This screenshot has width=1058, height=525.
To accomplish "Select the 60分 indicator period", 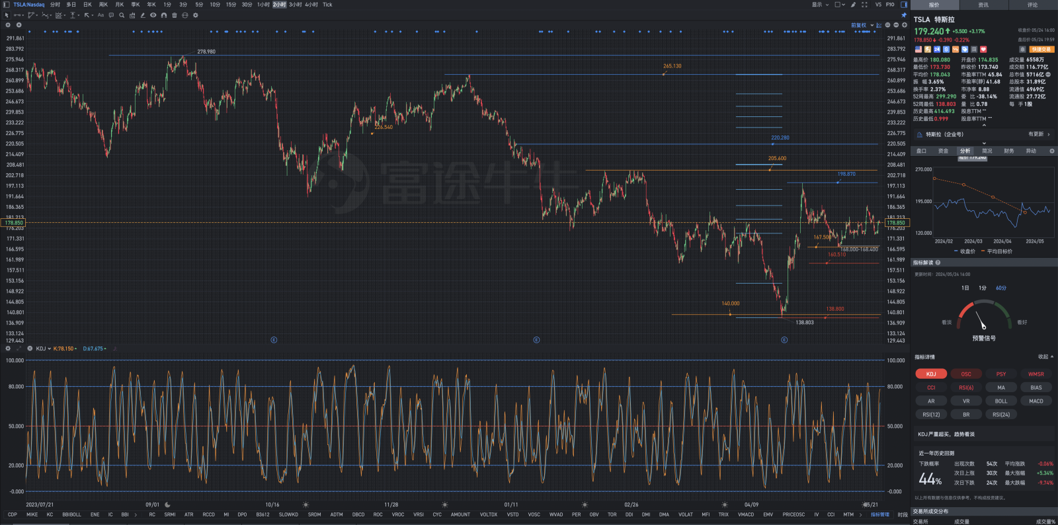I will 1001,288.
